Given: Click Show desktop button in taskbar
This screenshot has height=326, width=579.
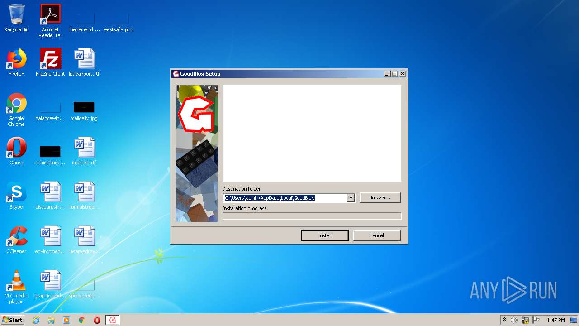Looking at the screenshot, I should tap(574, 320).
